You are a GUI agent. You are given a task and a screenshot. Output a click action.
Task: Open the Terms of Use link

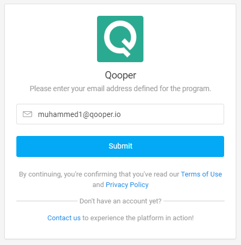[x=201, y=174]
